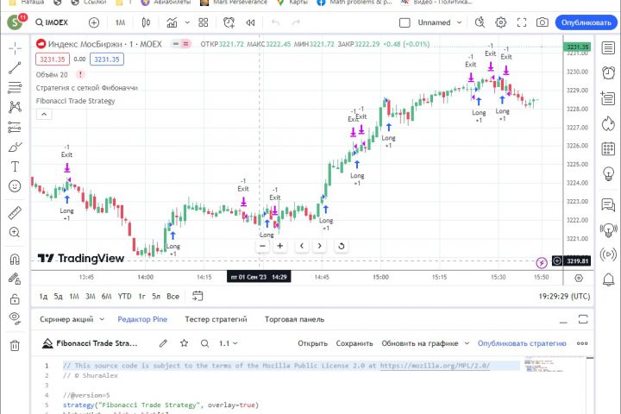Click Опубликовать стратегию link
Screen dimensions: 621x414
522,343
